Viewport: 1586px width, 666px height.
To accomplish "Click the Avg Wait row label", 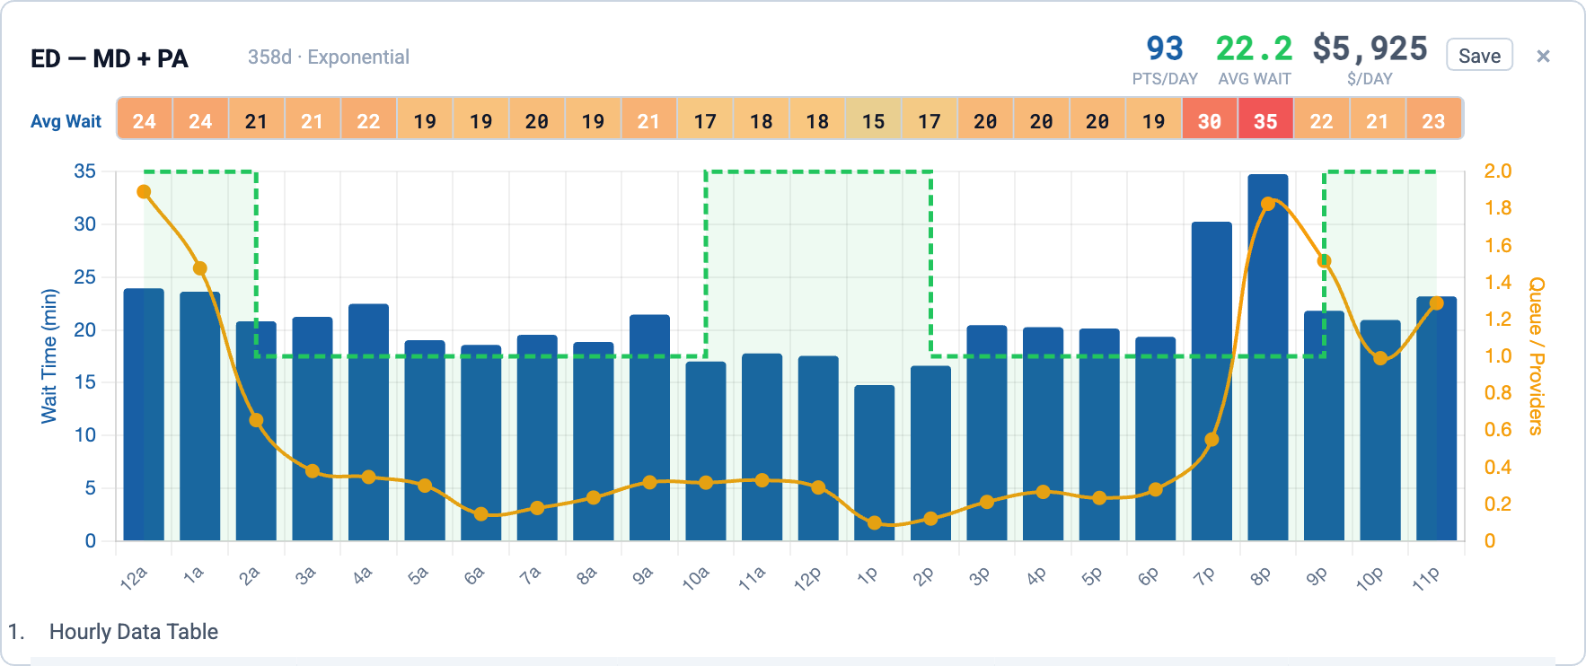I will (x=66, y=121).
